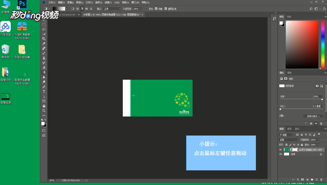The height and width of the screenshot is (185, 327).
Task: Toggle mask visibility eye in Properties panel
Action: click(x=316, y=124)
